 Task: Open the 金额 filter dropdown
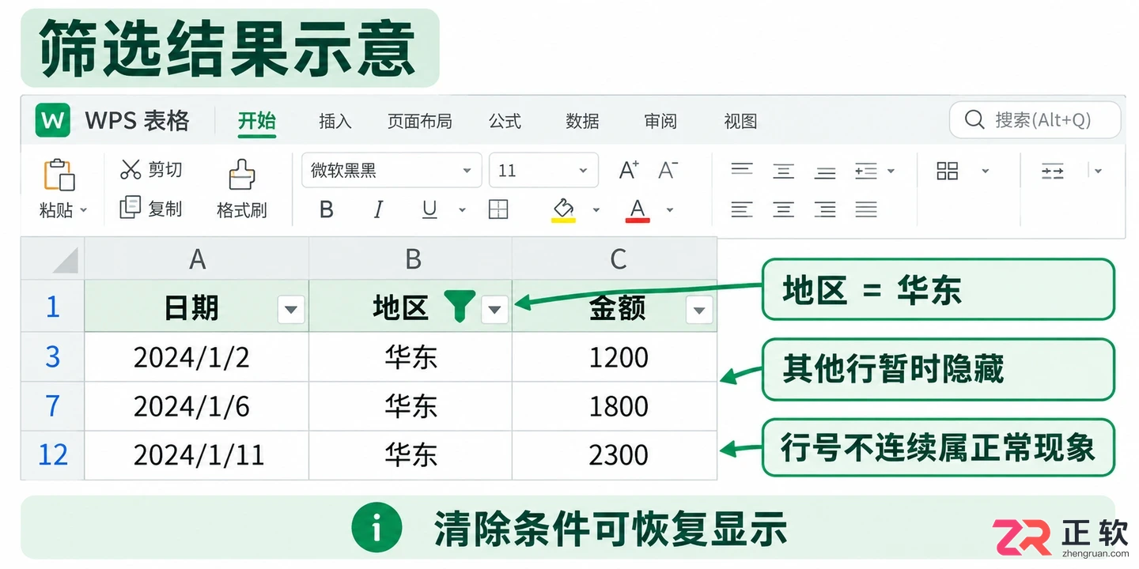tap(699, 310)
